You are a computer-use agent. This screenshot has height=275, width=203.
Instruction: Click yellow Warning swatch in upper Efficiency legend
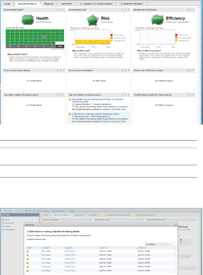[176, 40]
